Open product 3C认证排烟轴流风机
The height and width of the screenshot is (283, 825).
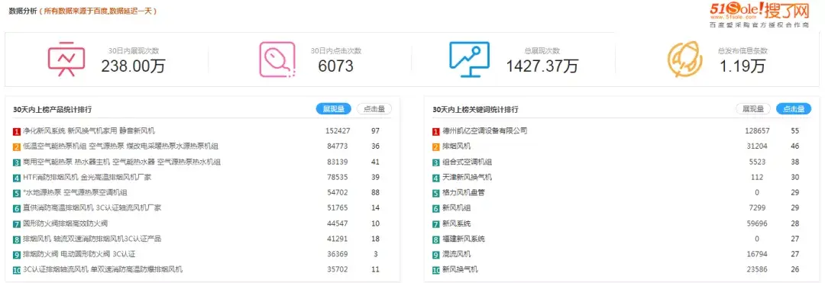102,269
